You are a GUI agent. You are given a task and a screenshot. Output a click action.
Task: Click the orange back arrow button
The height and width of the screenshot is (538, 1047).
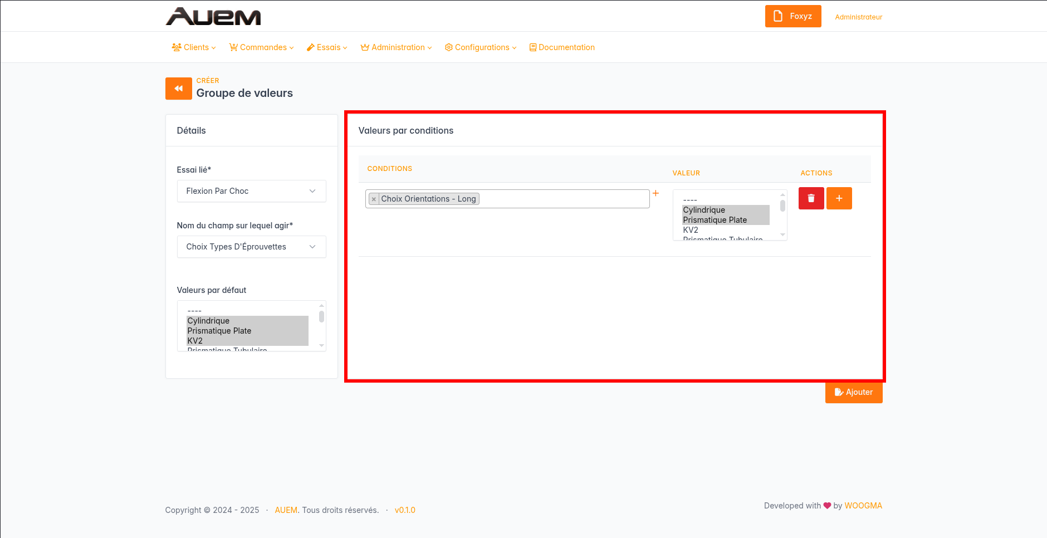pos(178,89)
